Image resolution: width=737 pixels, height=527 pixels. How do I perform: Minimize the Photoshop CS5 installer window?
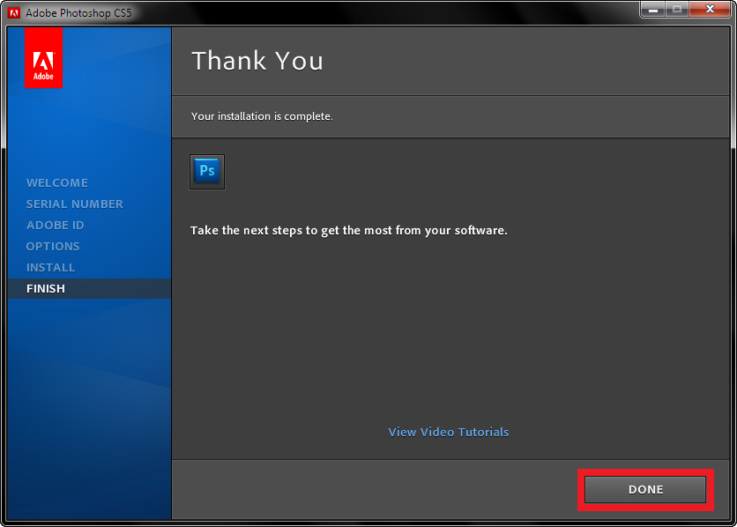(653, 10)
